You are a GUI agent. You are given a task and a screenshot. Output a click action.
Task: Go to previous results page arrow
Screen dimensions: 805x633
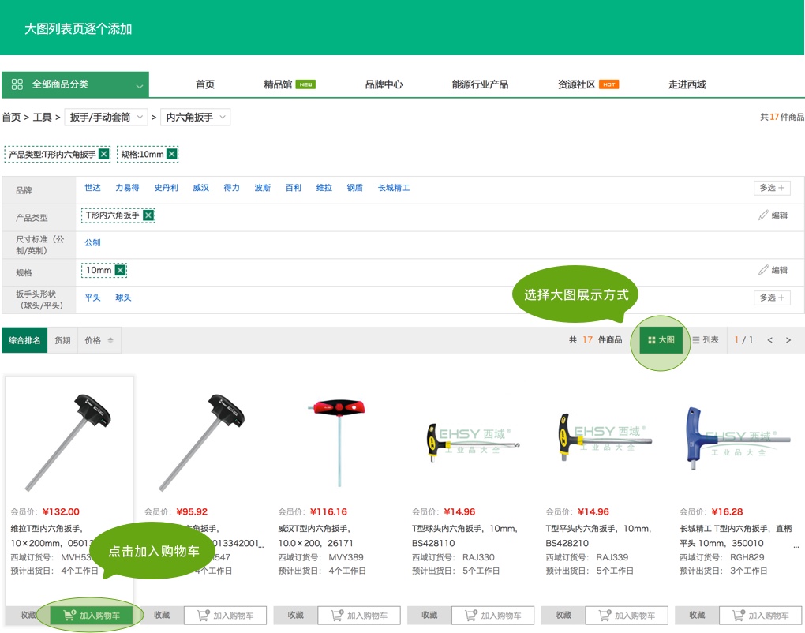click(x=769, y=340)
